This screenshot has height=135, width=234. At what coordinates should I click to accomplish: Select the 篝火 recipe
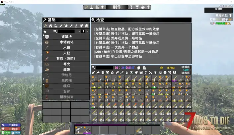click(x=66, y=64)
